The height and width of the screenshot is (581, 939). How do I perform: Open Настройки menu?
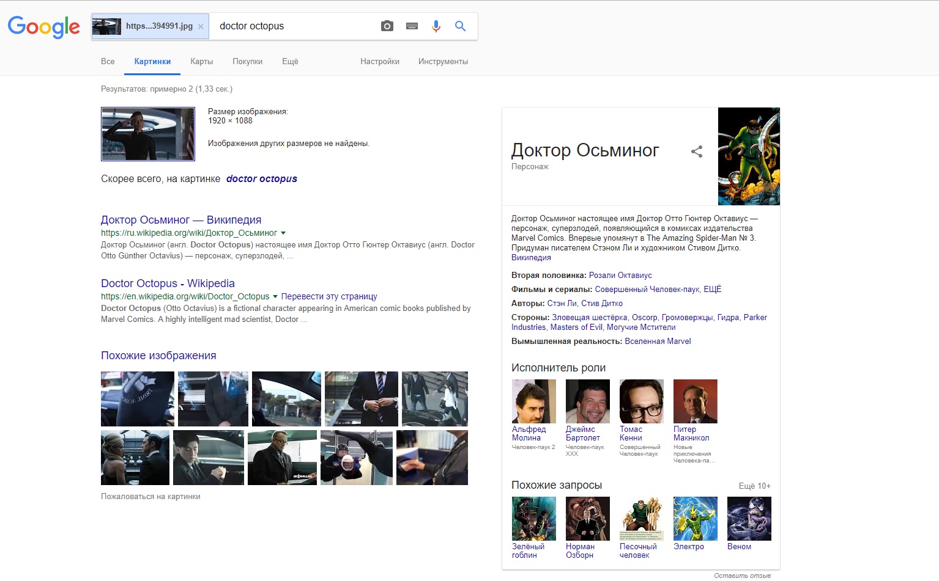[x=380, y=61]
